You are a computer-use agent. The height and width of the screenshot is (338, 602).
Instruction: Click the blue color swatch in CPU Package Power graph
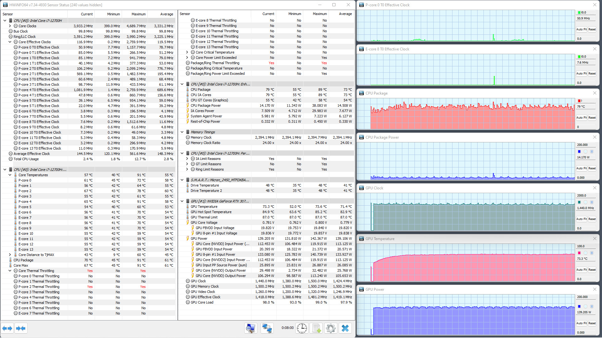pos(579,151)
